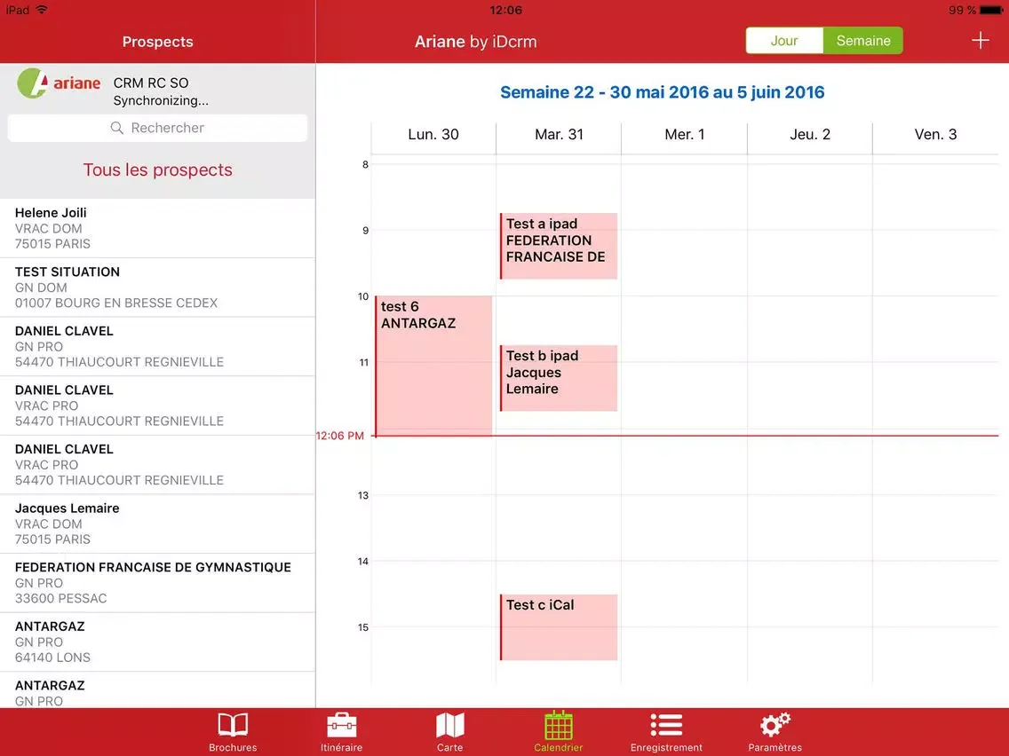The width and height of the screenshot is (1009, 756).
Task: Click the Semaine 22 week title
Action: tap(663, 92)
